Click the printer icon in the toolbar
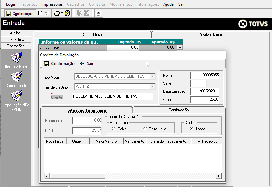Image resolution: width=272 pixels, height=187 pixels. pyautogui.click(x=57, y=13)
